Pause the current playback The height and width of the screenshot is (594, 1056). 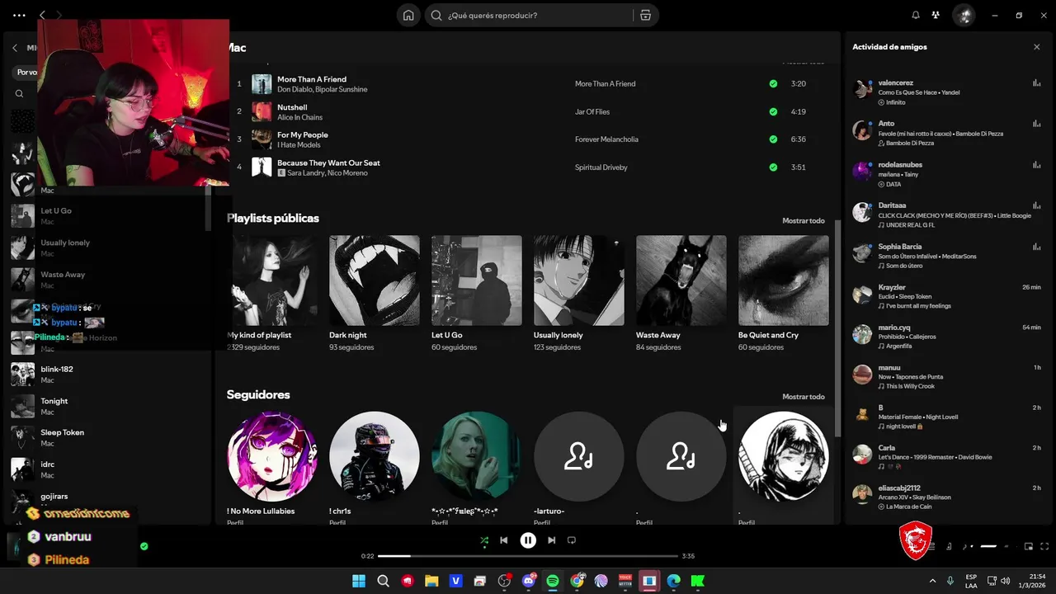coord(528,540)
